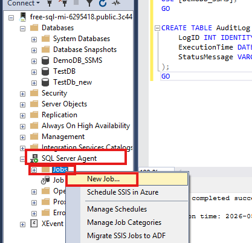The image size is (252, 243).
Task: Collapse the CREATE TABLE code block
Action: [x=157, y=28]
